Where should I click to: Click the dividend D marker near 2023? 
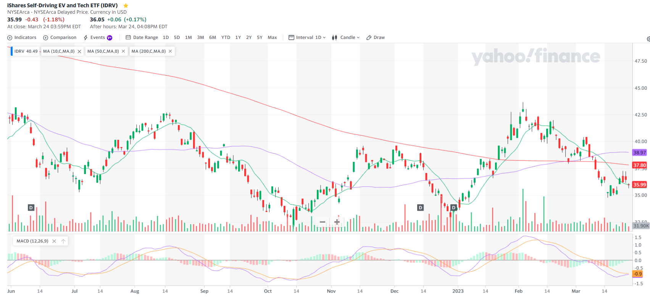coord(454,207)
